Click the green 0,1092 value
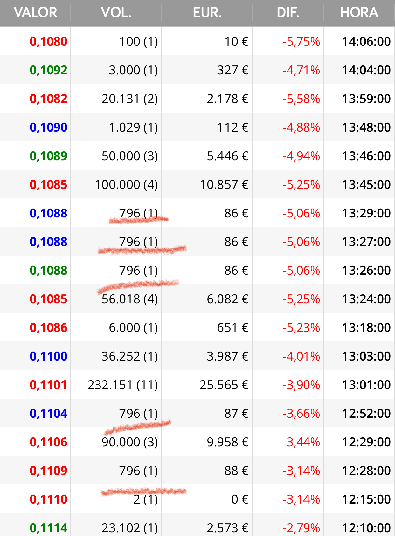Image resolution: width=395 pixels, height=536 pixels. [x=48, y=70]
